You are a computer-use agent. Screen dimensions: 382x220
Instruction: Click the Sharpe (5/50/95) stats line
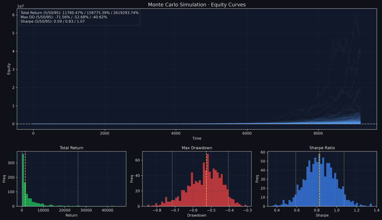point(53,22)
